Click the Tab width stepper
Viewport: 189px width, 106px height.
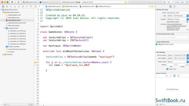coord(176,65)
